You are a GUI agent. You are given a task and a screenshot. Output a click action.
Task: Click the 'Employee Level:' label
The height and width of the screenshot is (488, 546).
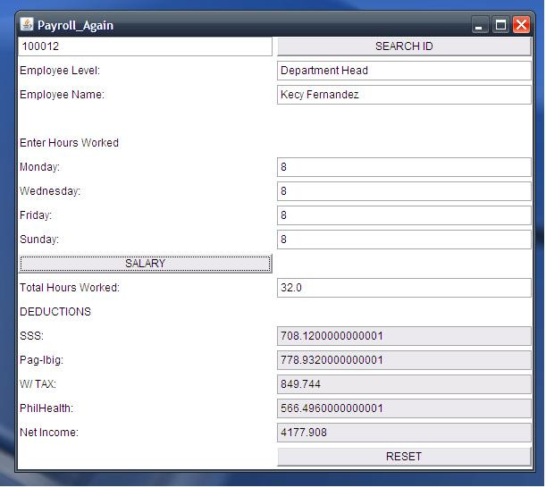coord(60,71)
